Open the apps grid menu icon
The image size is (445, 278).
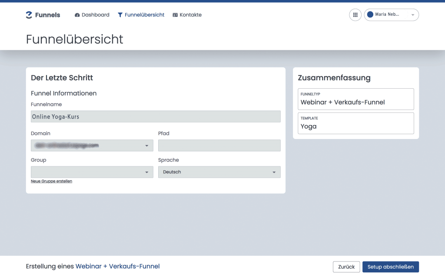pos(355,15)
